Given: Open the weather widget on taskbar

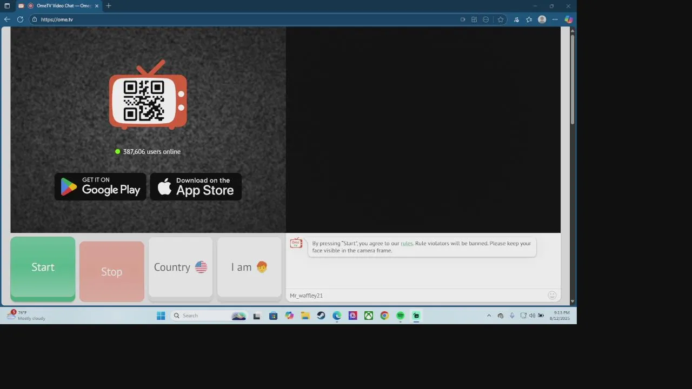Looking at the screenshot, I should click(26, 316).
